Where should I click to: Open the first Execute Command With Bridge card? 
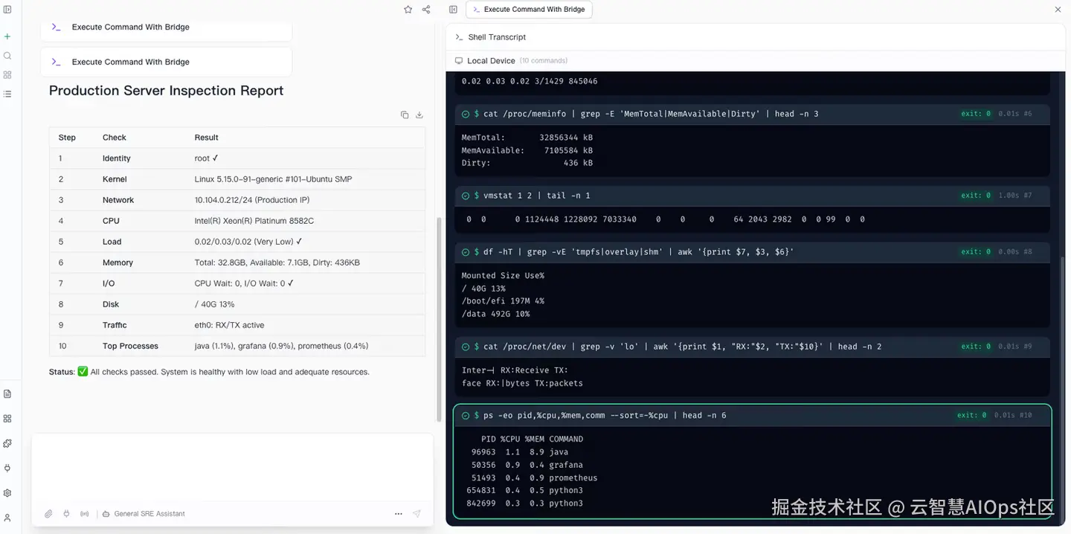coord(167,28)
